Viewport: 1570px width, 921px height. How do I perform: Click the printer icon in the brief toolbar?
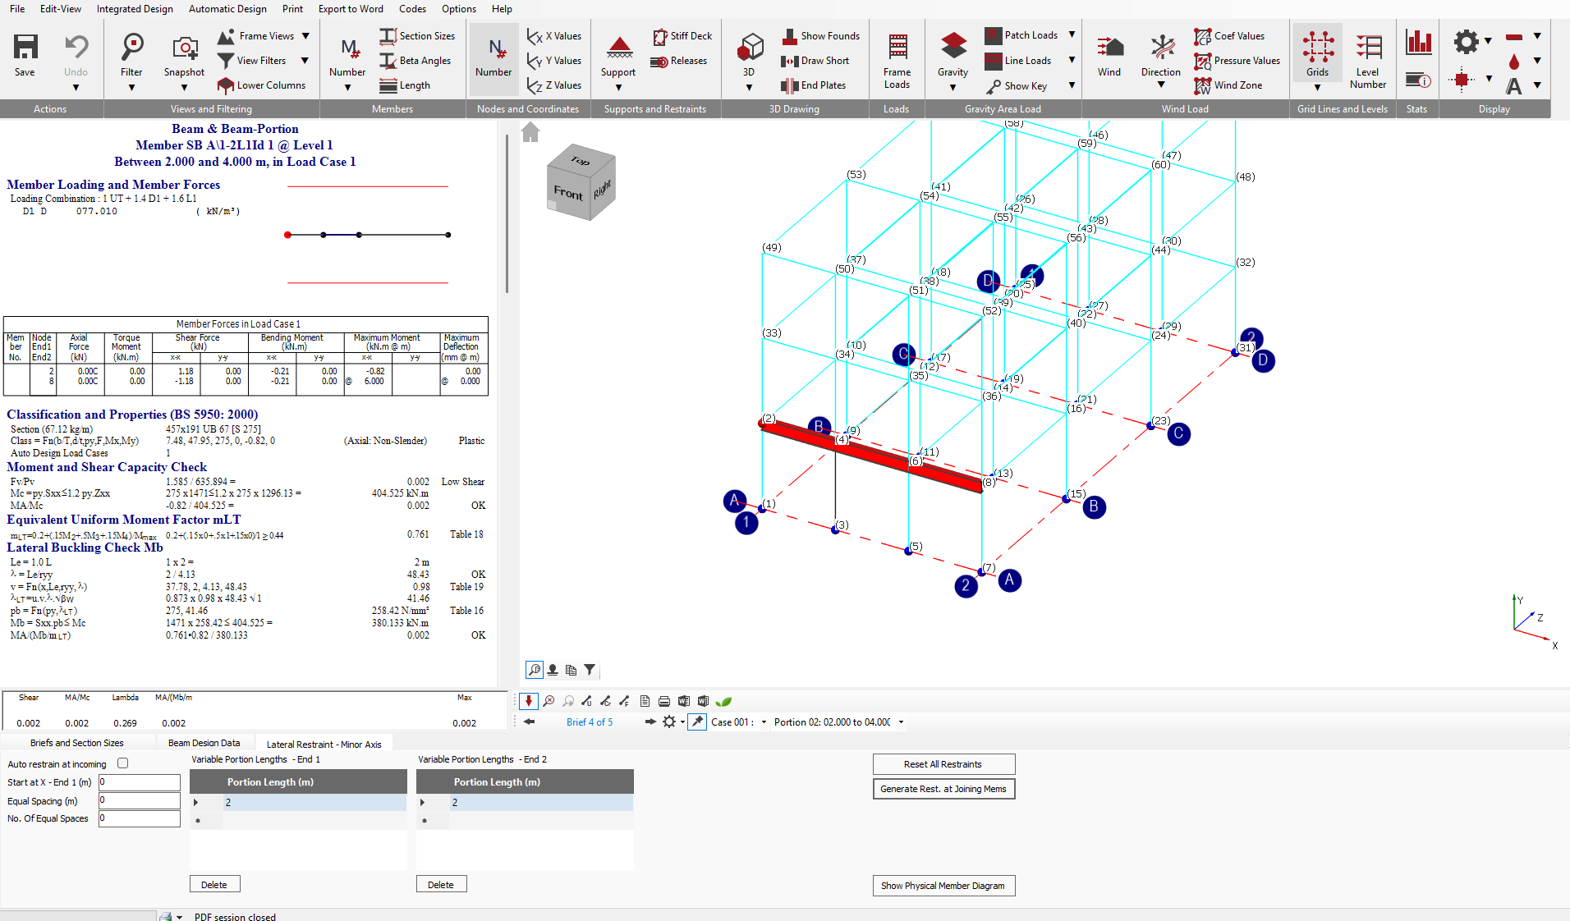click(x=664, y=701)
